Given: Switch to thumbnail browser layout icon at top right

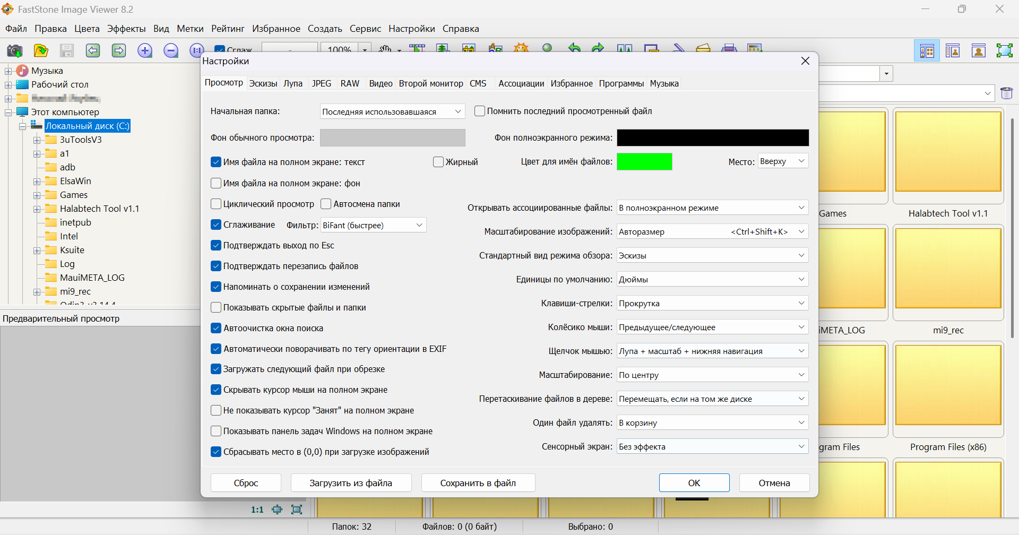Looking at the screenshot, I should (927, 51).
